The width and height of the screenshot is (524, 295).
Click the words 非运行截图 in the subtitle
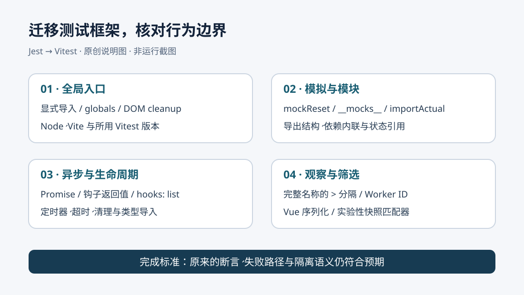click(x=155, y=51)
